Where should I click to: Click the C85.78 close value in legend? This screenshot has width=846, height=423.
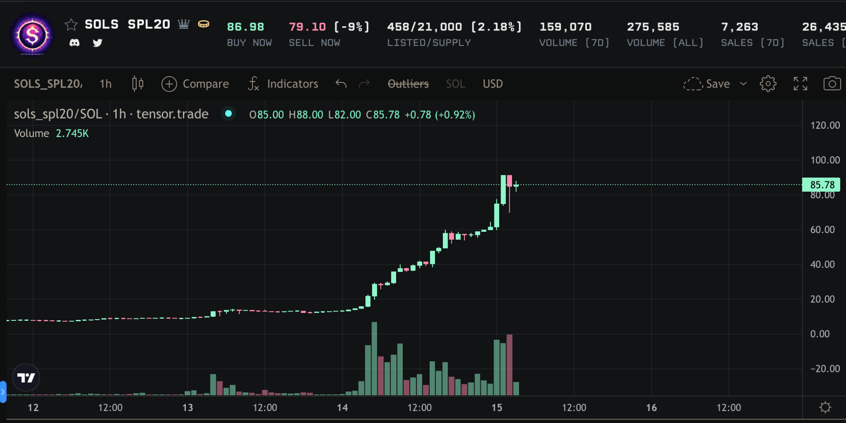pyautogui.click(x=382, y=115)
